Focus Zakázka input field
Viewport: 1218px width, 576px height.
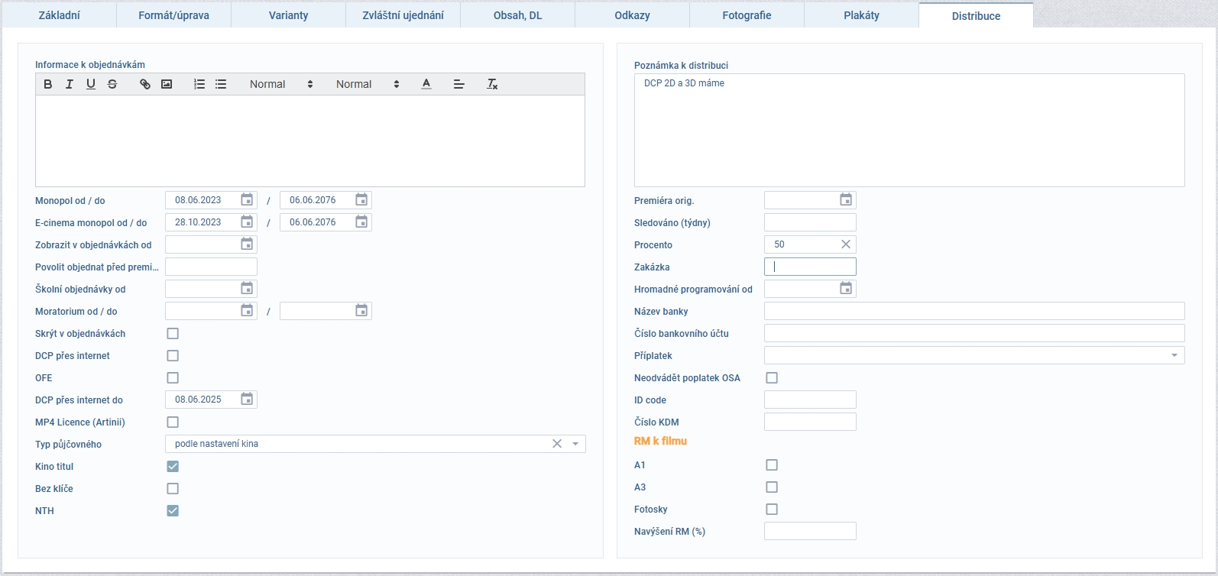[810, 267]
